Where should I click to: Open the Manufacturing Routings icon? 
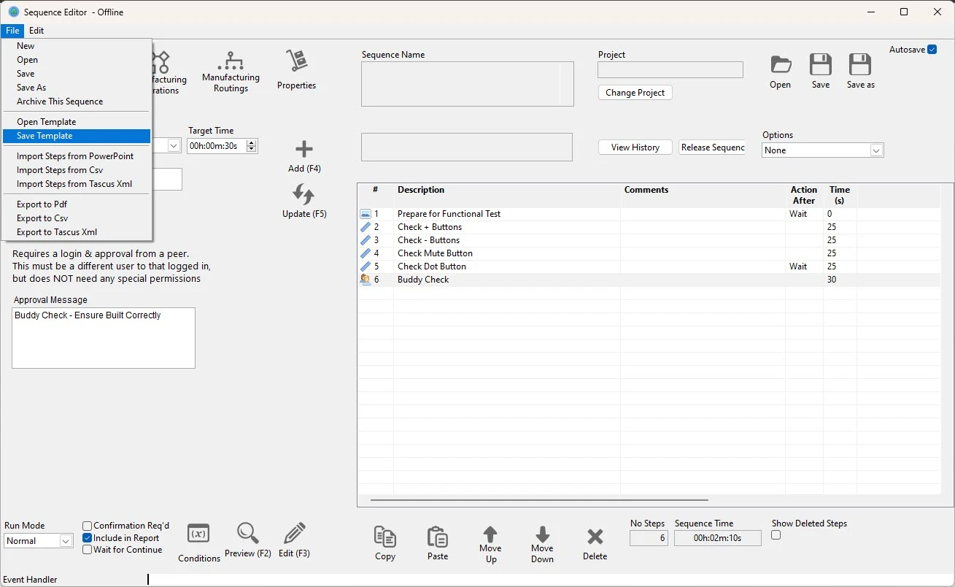[231, 61]
